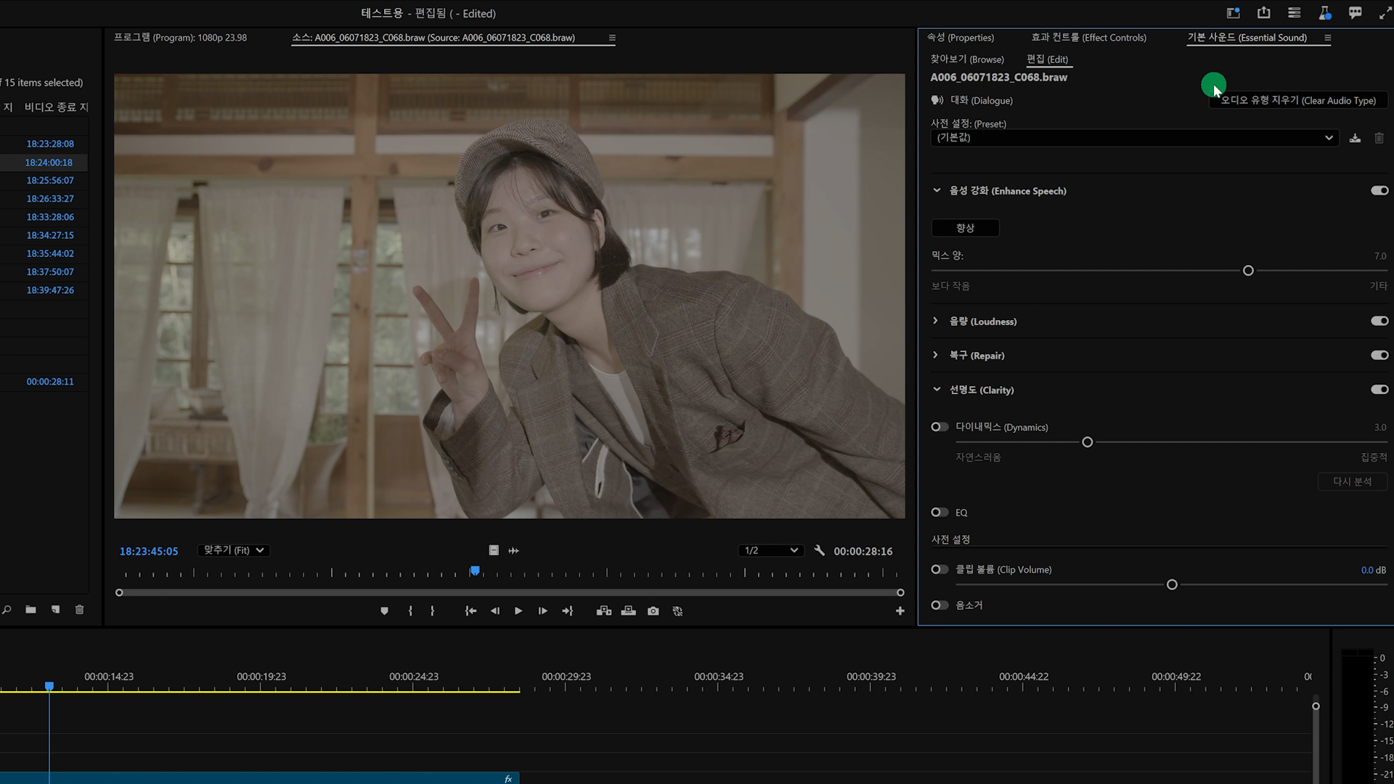The width and height of the screenshot is (1394, 784).
Task: Click the Source monitor playhead marker
Action: (475, 571)
